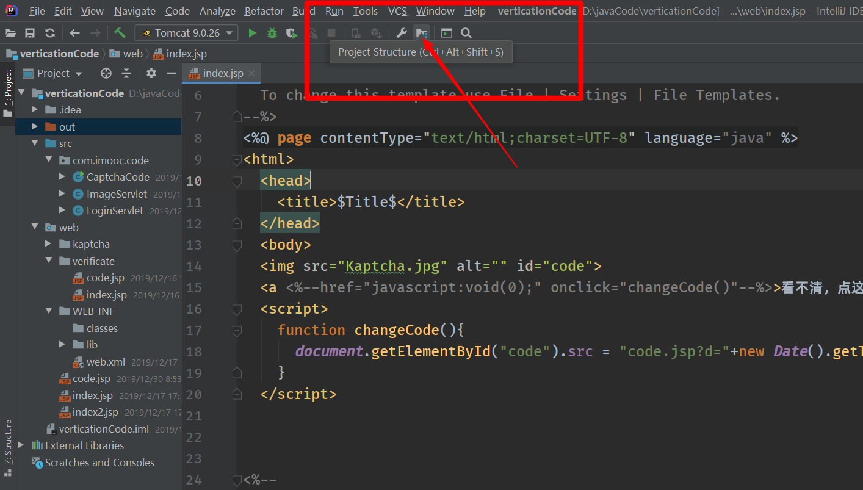The height and width of the screenshot is (490, 863).
Task: Open the Code menu
Action: pyautogui.click(x=178, y=11)
